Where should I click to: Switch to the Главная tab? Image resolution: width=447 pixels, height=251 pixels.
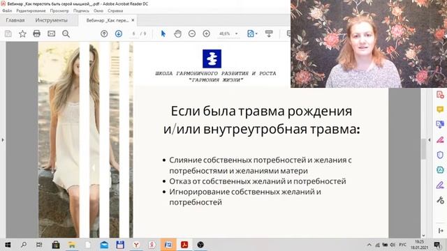[x=15, y=20]
